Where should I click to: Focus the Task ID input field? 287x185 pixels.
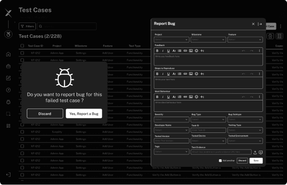pos(208,130)
